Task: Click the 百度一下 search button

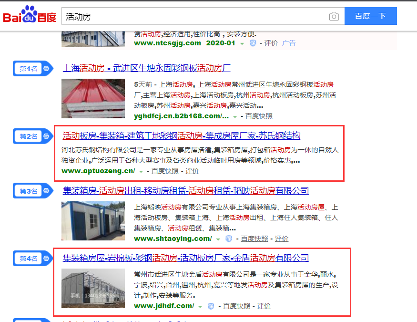Action: coord(370,16)
